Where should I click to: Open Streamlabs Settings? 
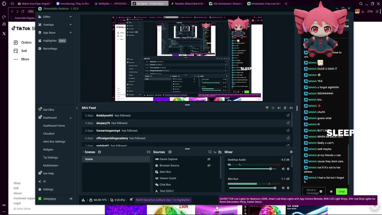tap(46, 189)
